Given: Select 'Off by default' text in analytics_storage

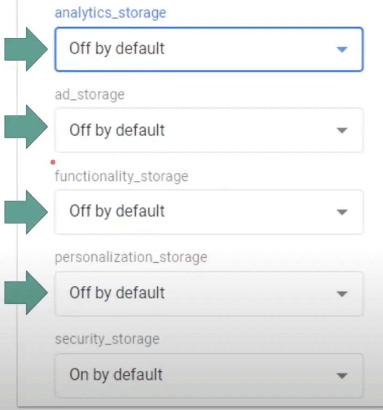Looking at the screenshot, I should tap(116, 48).
